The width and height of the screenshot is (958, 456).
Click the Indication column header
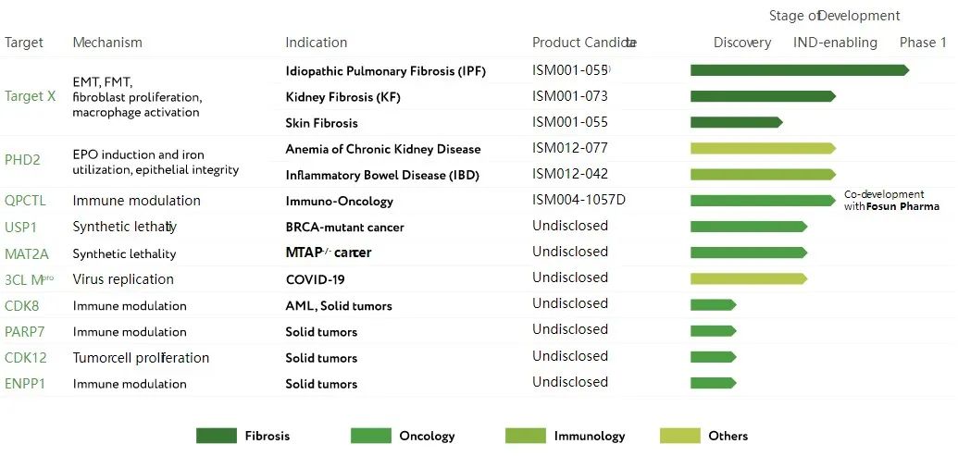(x=317, y=43)
